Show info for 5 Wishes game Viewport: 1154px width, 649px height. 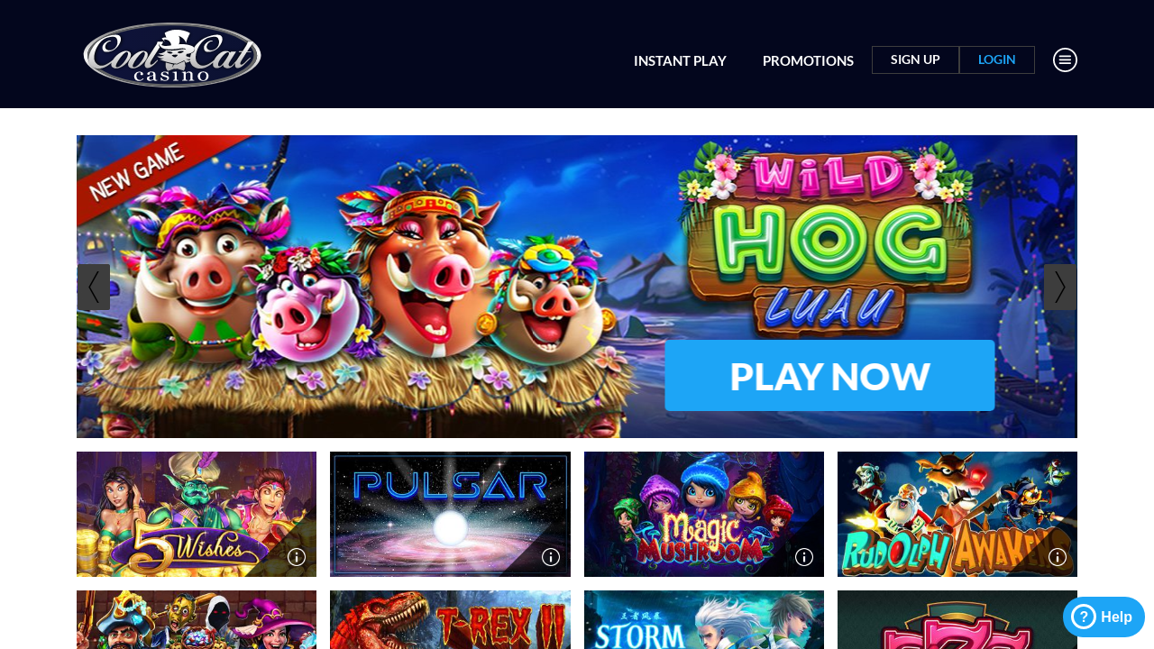pyautogui.click(x=297, y=557)
